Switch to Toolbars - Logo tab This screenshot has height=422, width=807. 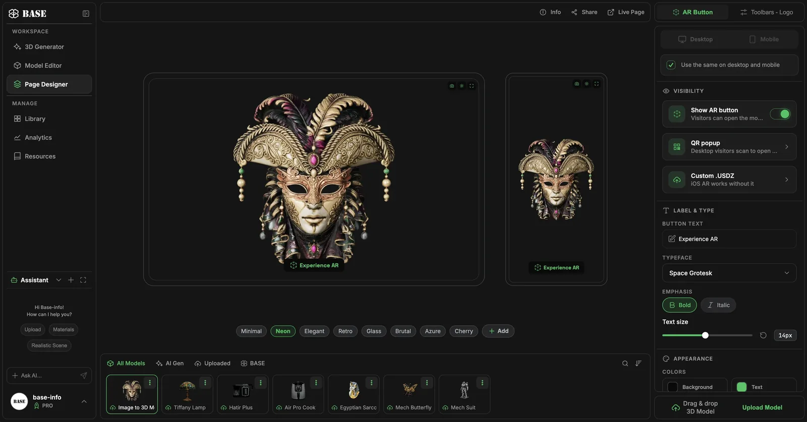(x=766, y=12)
